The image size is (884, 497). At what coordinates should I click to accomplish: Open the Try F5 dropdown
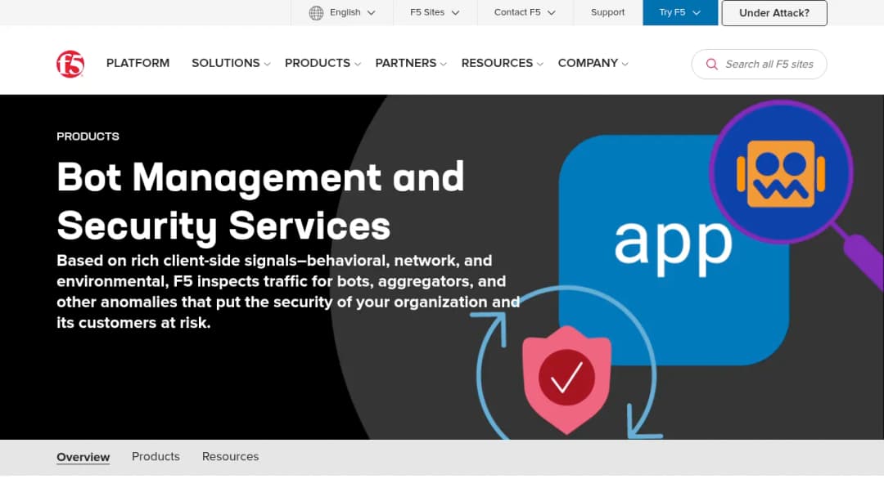(680, 12)
